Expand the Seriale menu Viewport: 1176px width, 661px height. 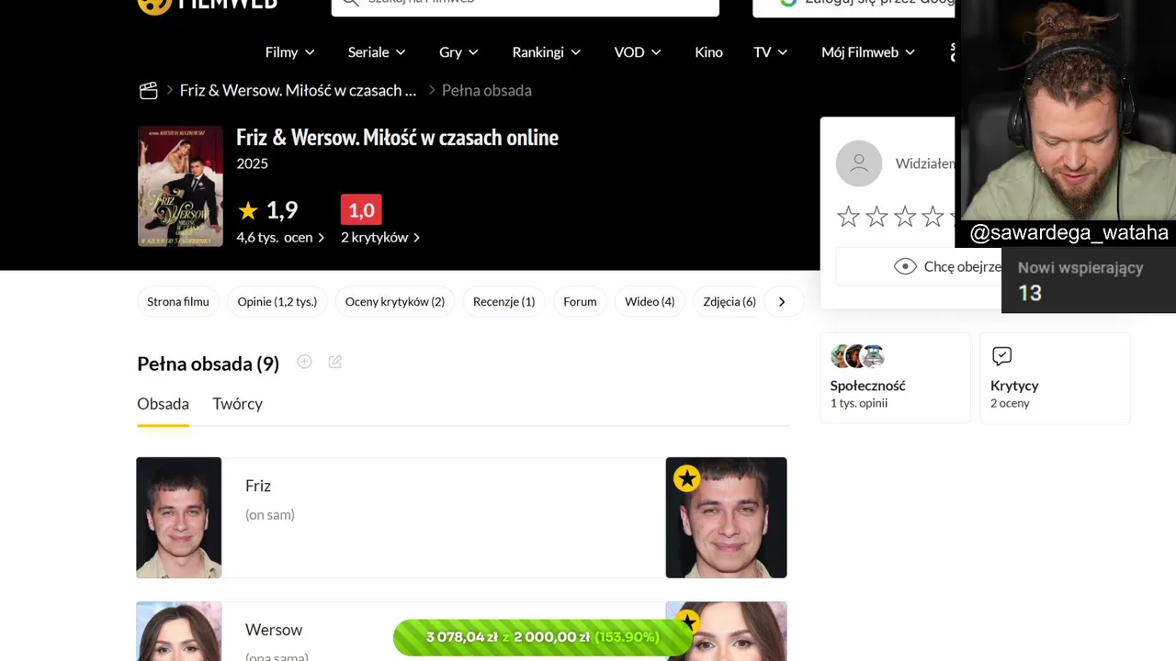(x=377, y=52)
